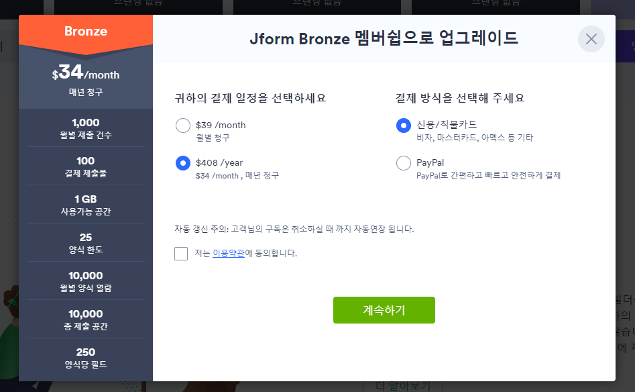Viewport: 635px width, 392px height.
Task: Check the 이용약관 agreement checkbox
Action: coord(180,253)
